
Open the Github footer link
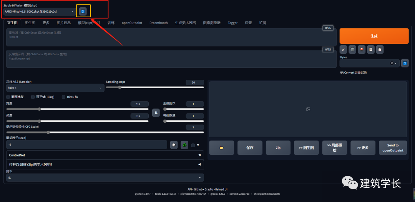click(x=198, y=189)
